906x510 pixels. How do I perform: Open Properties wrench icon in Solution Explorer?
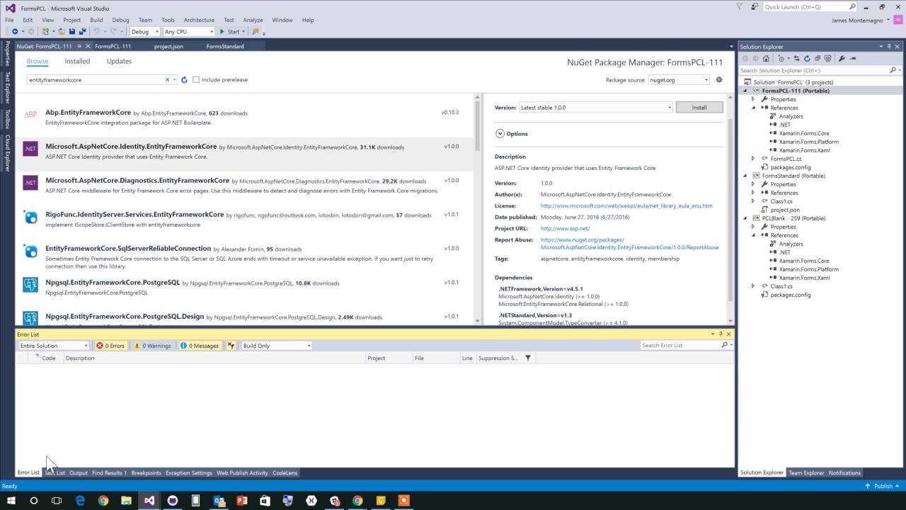(x=842, y=59)
